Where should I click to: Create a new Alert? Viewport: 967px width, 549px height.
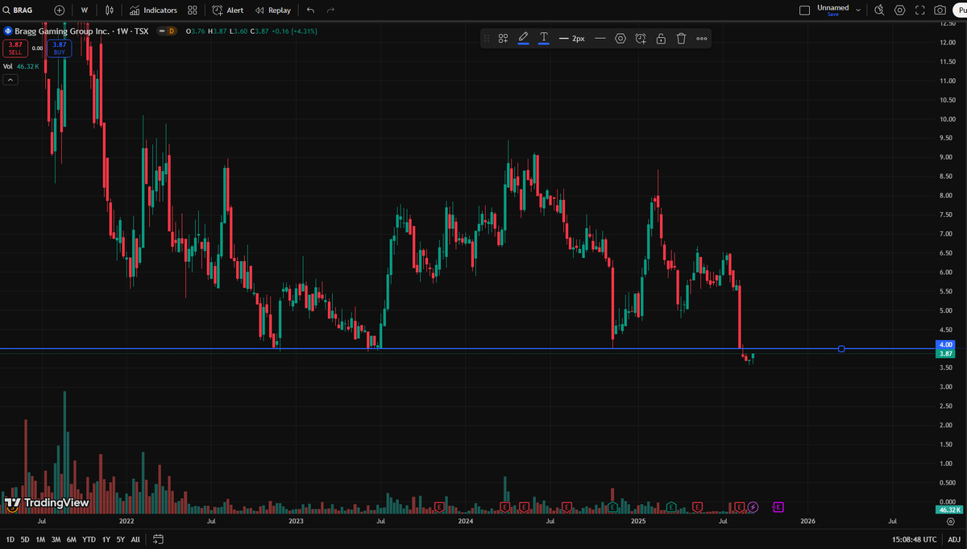[x=228, y=10]
